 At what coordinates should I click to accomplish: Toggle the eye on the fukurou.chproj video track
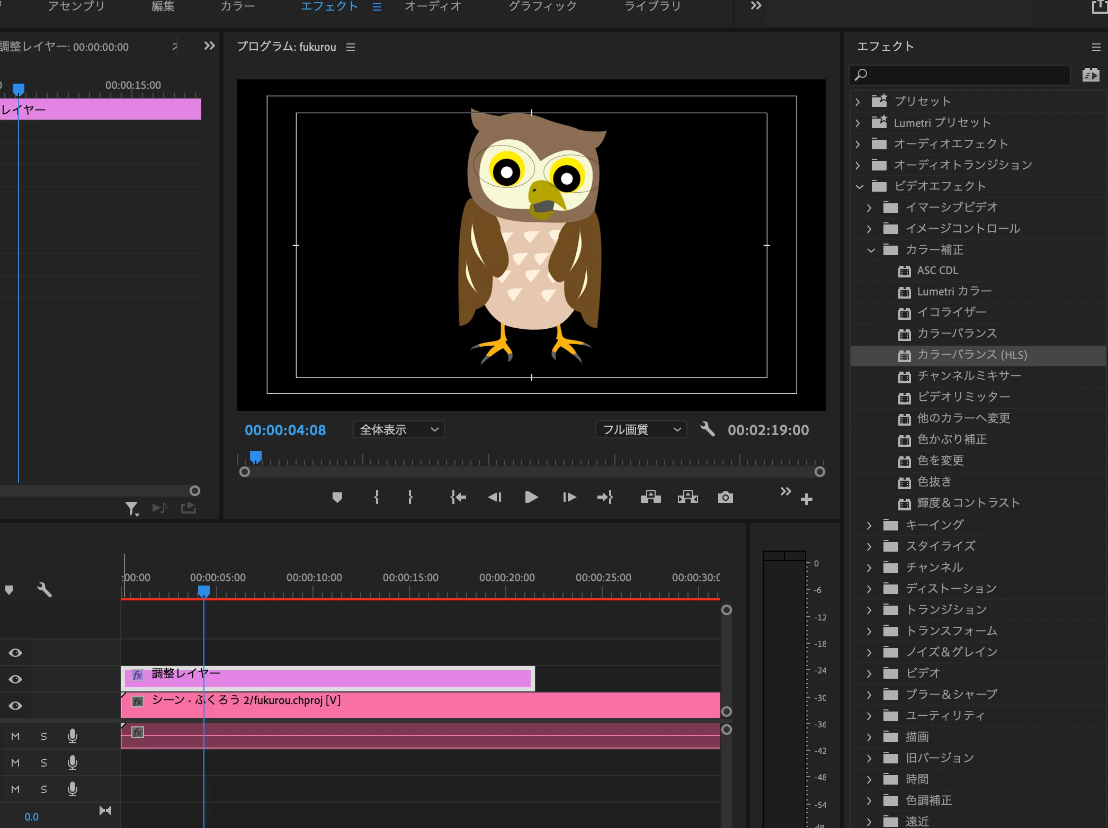click(x=15, y=706)
